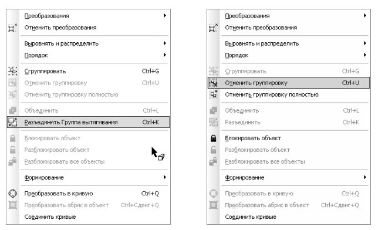Click the Convert to Curves icon in left menu
This screenshot has width=385, height=230.
[x=12, y=194]
